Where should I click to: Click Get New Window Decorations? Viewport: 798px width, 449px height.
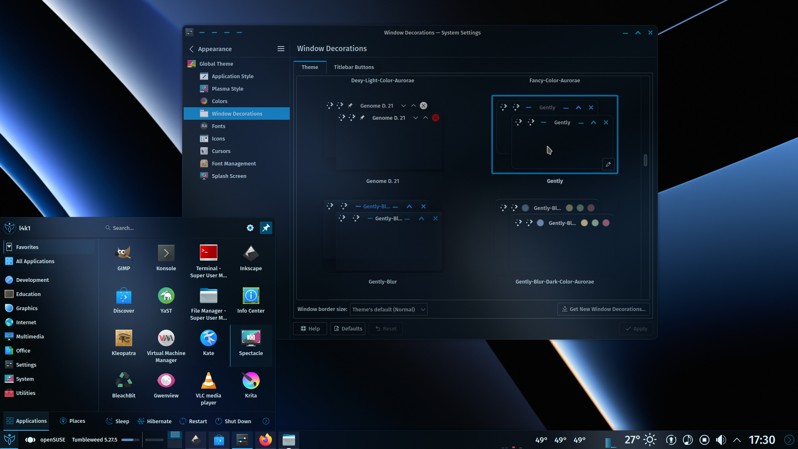[x=603, y=309]
